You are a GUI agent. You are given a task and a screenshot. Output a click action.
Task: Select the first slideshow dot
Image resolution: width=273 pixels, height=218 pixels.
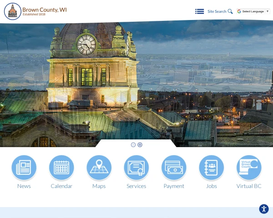click(x=133, y=145)
